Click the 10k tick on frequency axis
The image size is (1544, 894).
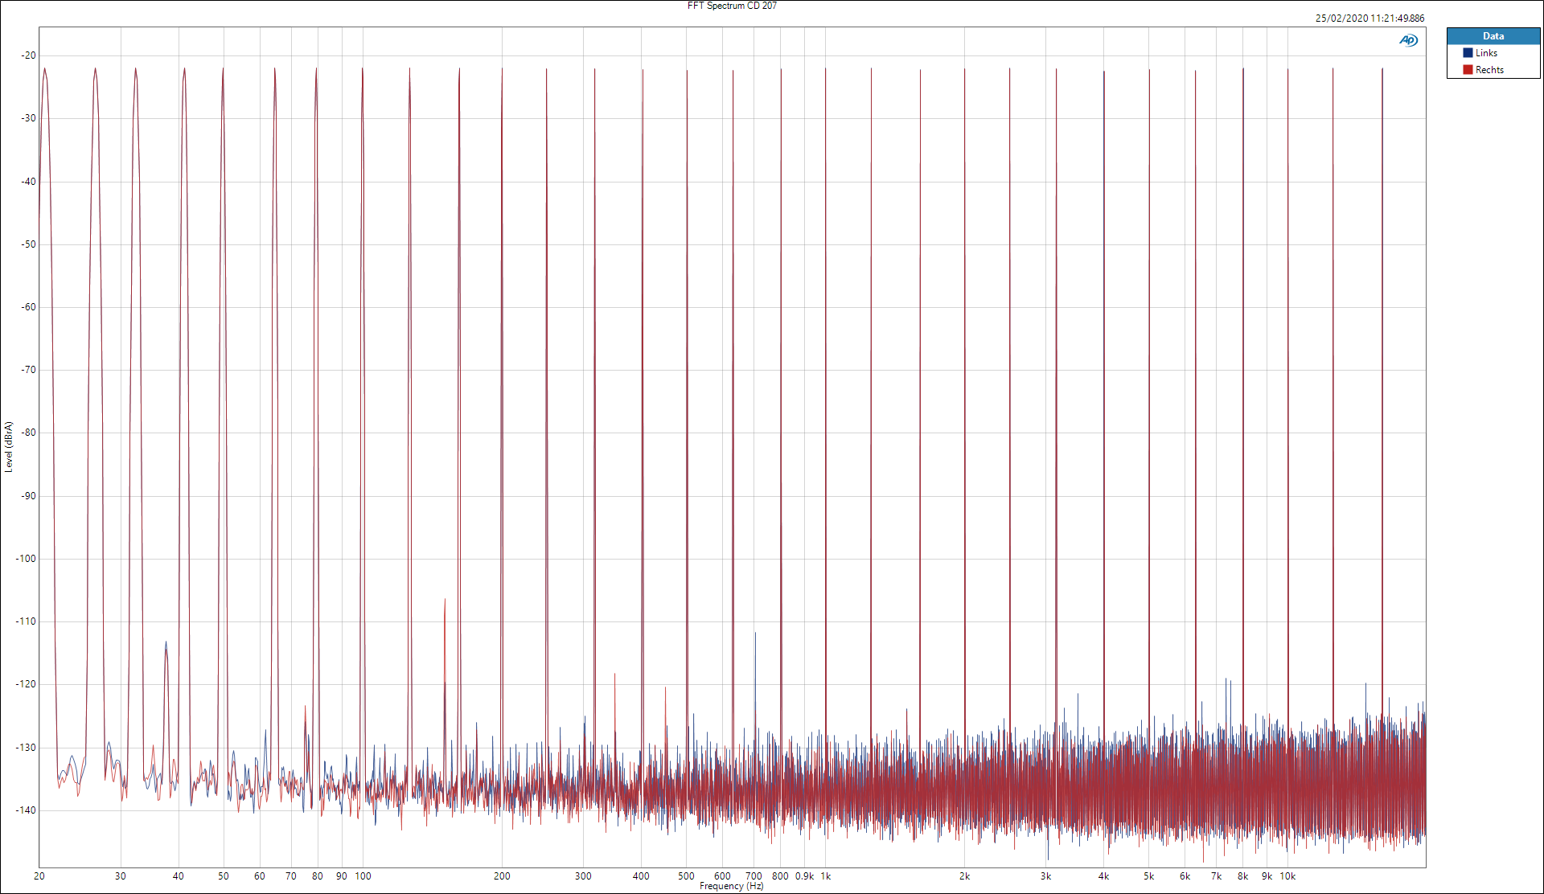[x=1287, y=876]
